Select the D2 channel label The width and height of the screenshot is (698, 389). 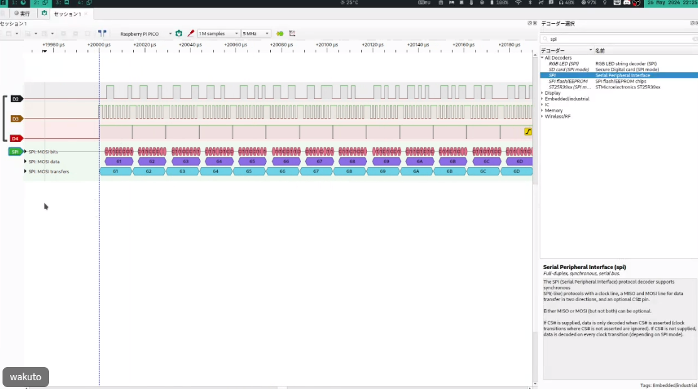pyautogui.click(x=16, y=99)
